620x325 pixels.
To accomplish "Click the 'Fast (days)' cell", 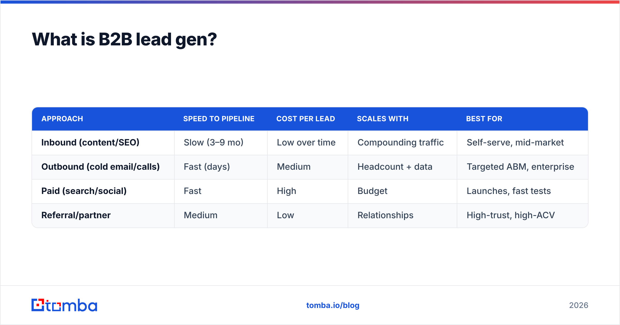I will 221,167.
